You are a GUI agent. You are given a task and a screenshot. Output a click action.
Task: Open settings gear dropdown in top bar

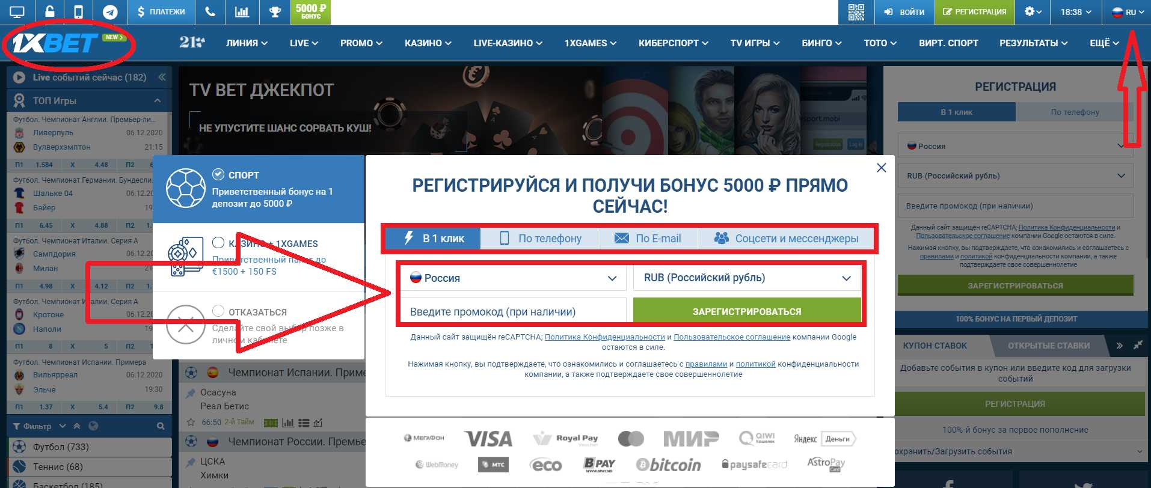1033,12
